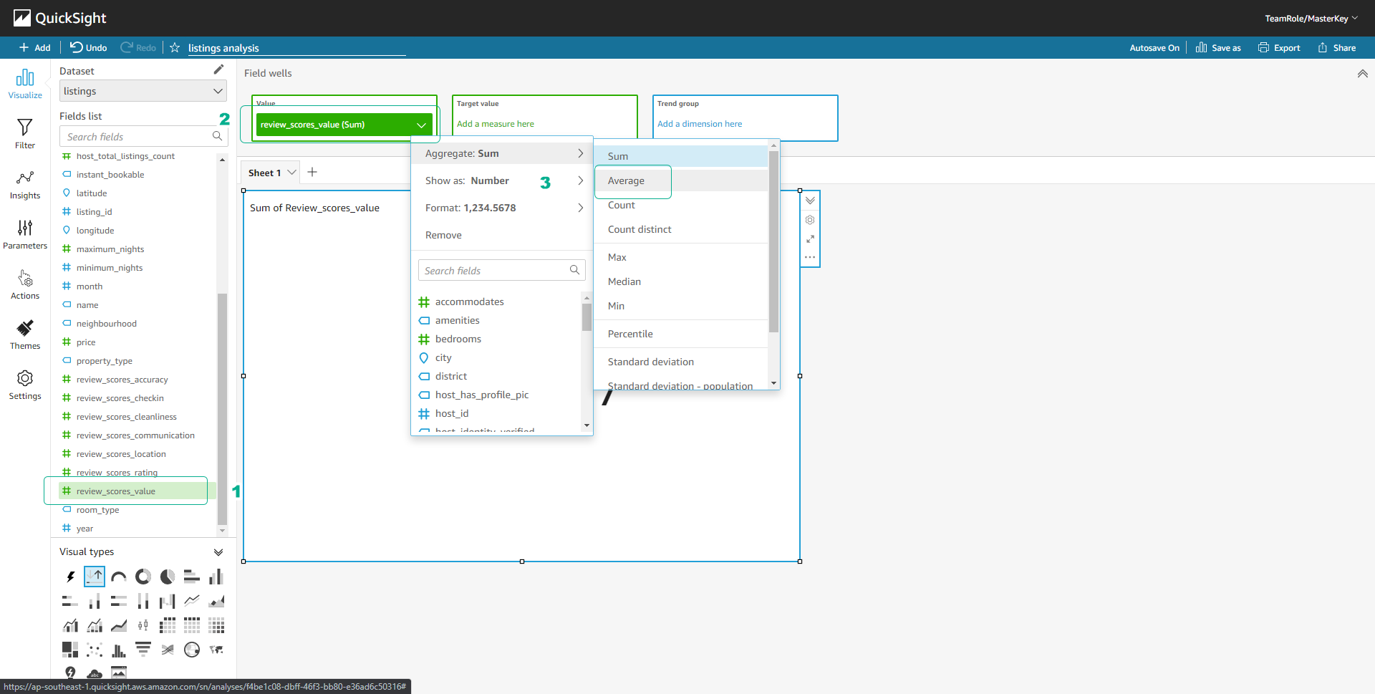This screenshot has height=694, width=1375.
Task: Click the edit dataset pencil icon
Action: click(218, 69)
